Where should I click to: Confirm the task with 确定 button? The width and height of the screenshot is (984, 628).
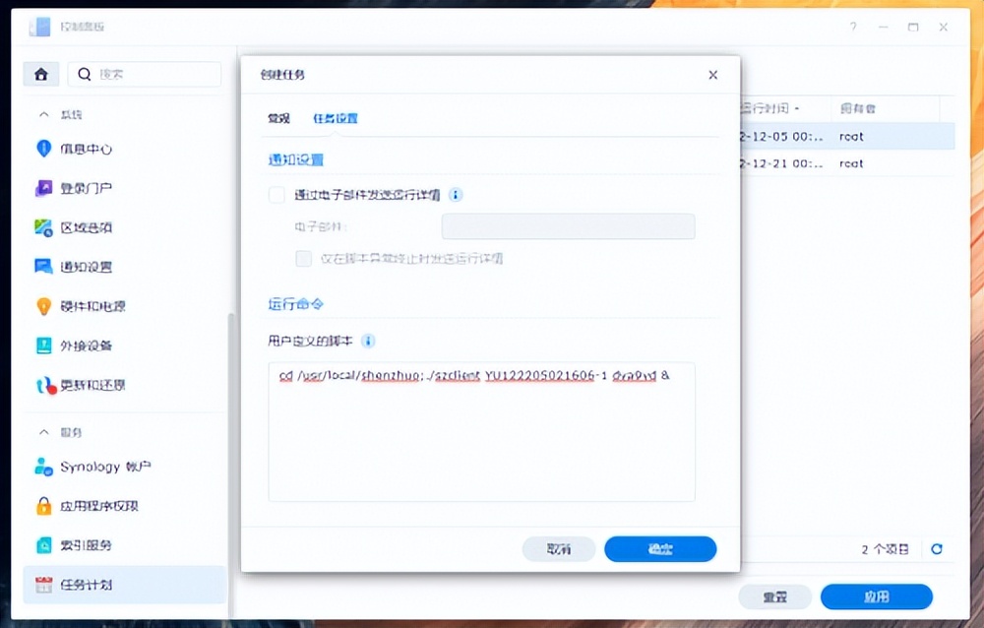660,549
